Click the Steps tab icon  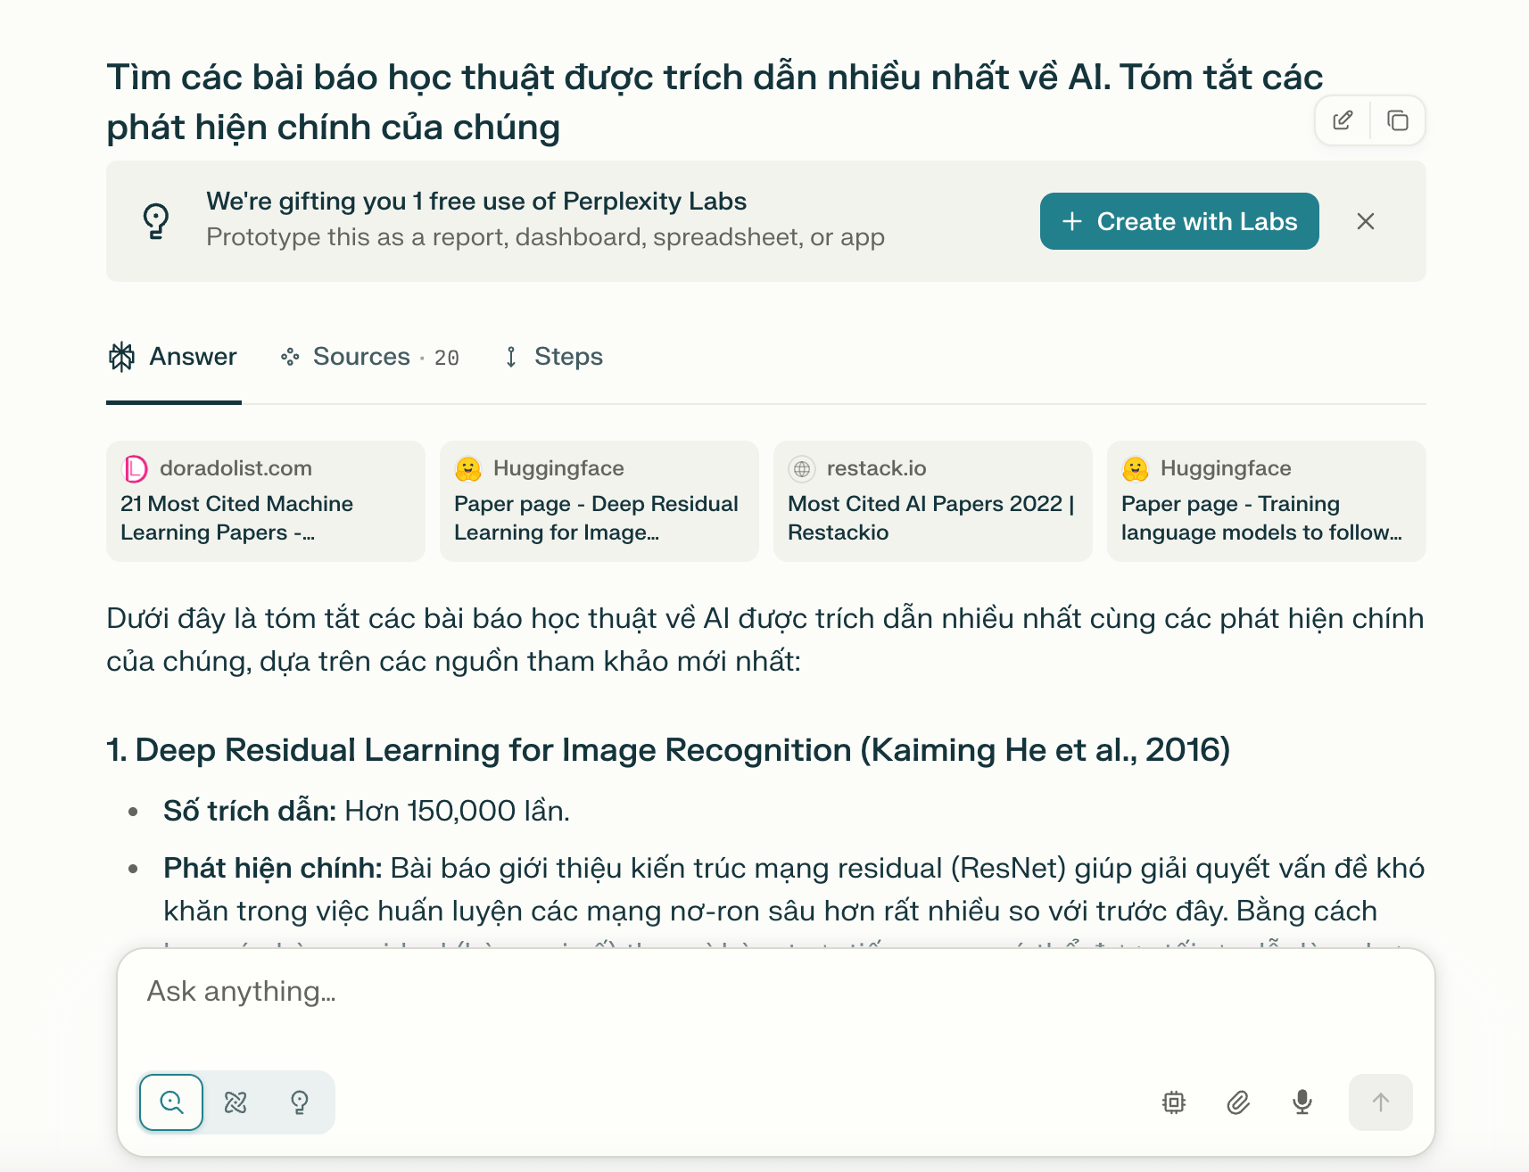coord(511,357)
